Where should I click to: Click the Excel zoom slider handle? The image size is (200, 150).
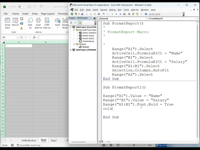coord(134,145)
